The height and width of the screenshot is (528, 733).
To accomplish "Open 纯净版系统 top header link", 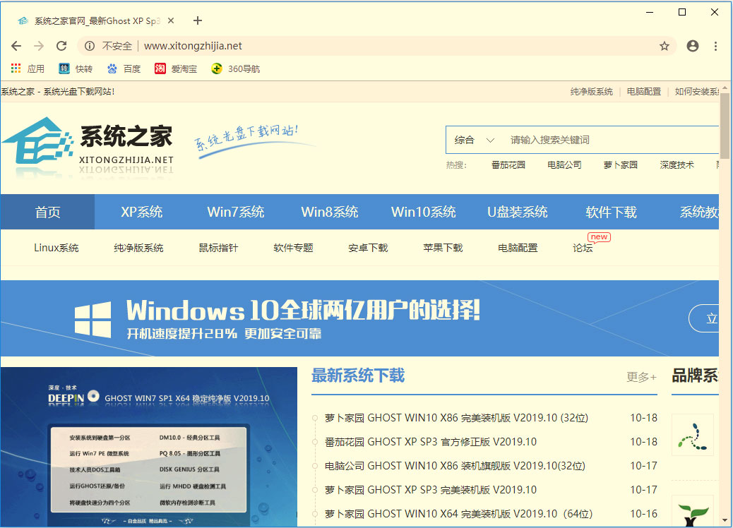I will 591,92.
